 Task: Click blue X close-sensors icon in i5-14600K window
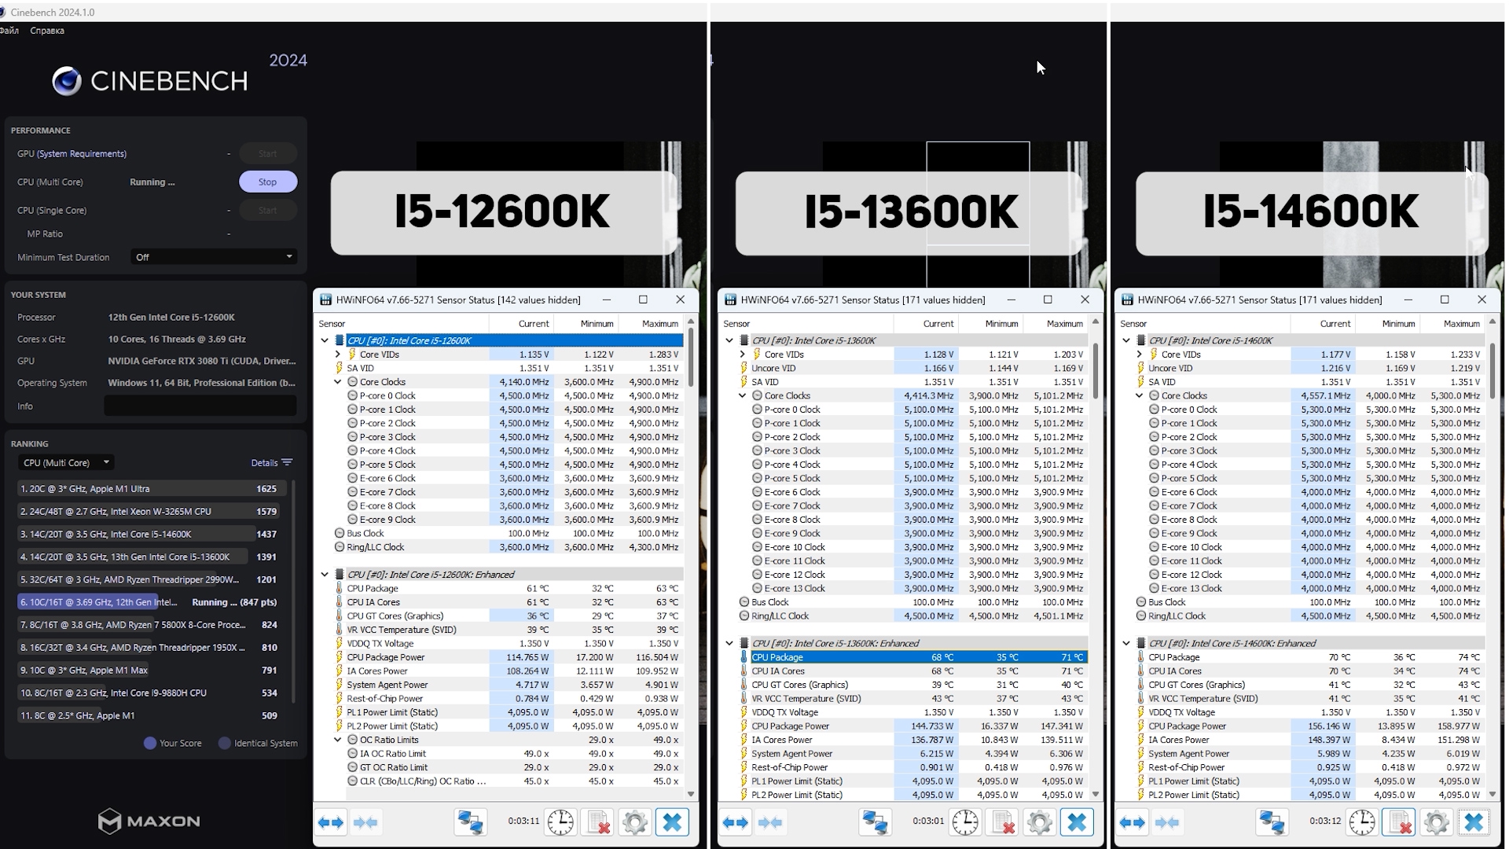[x=1474, y=822]
